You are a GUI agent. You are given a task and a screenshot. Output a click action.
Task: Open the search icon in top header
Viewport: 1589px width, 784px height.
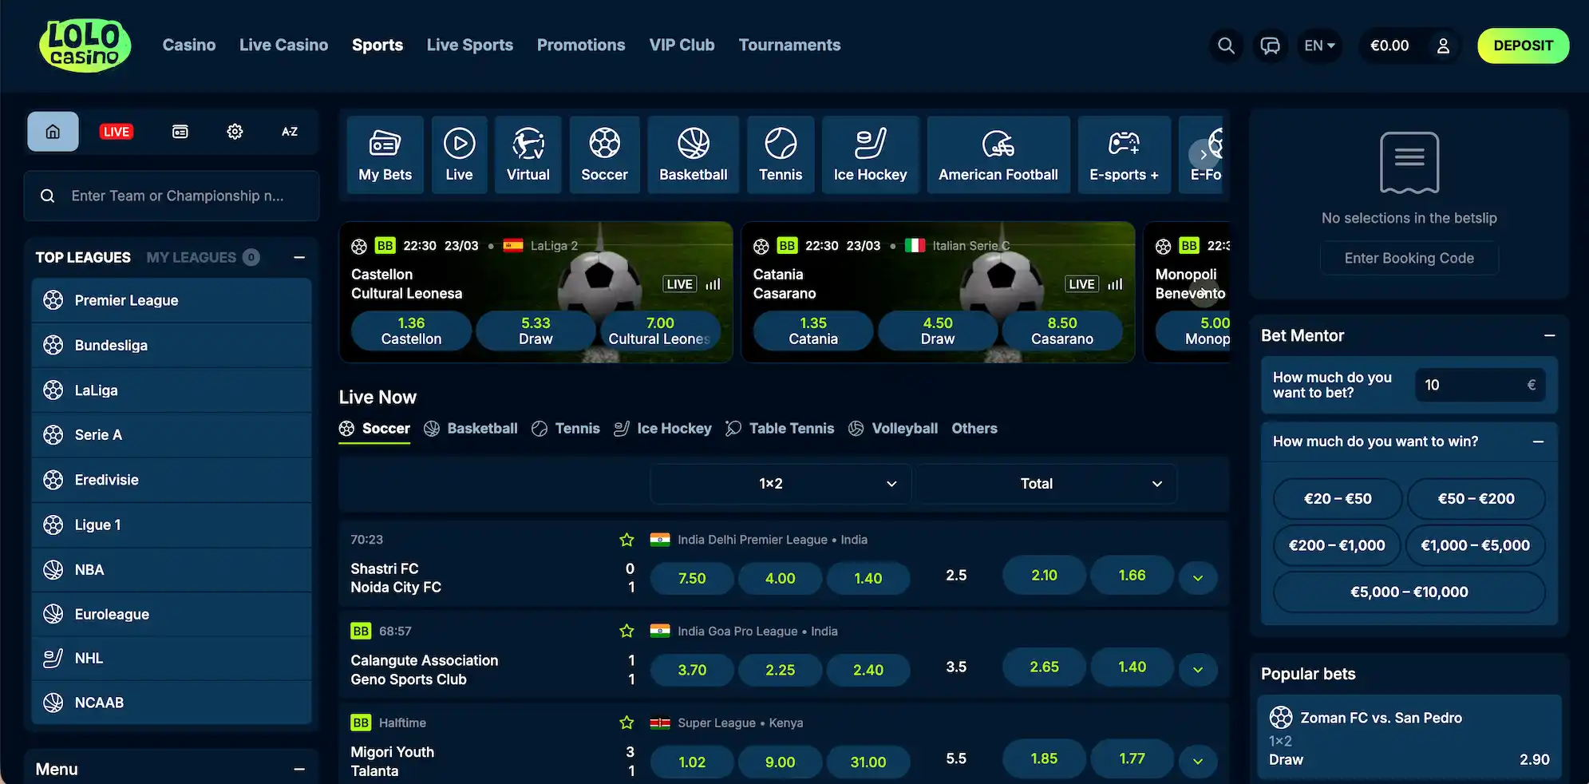coord(1226,46)
